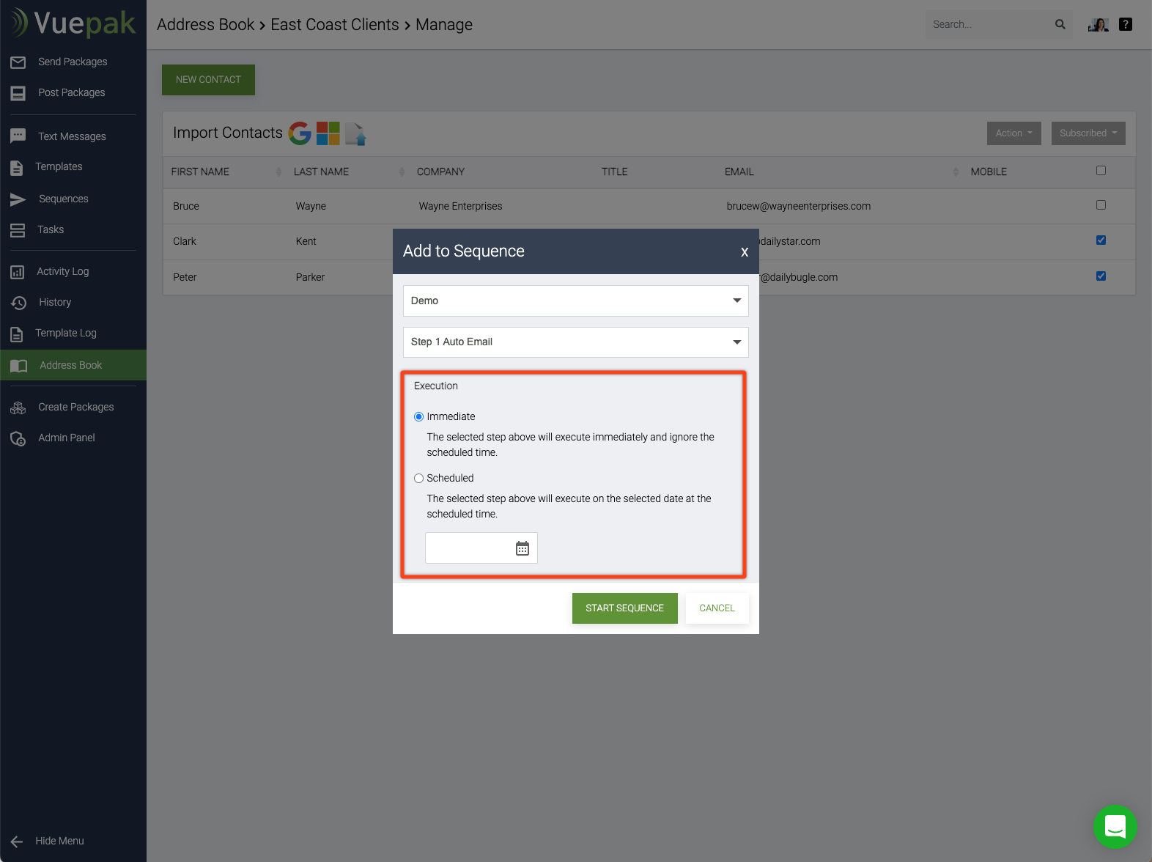Click the Start Sequence button

point(625,608)
